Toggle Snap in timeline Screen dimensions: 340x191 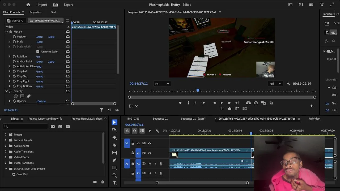(x=134, y=131)
